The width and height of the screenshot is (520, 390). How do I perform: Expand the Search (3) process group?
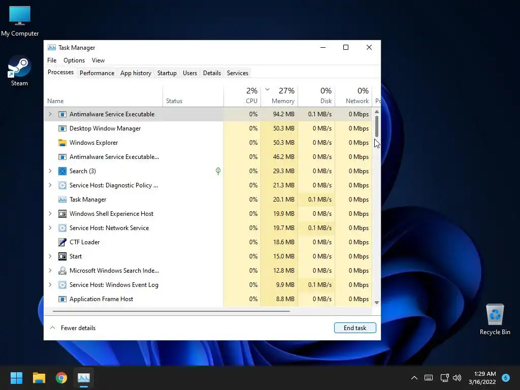pos(50,171)
